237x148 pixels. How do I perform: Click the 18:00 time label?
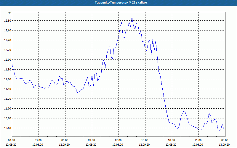click(x=172, y=140)
